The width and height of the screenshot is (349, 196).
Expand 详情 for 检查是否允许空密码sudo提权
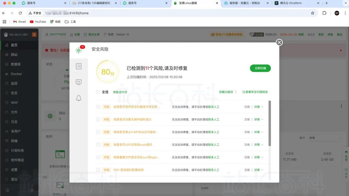tap(259, 145)
